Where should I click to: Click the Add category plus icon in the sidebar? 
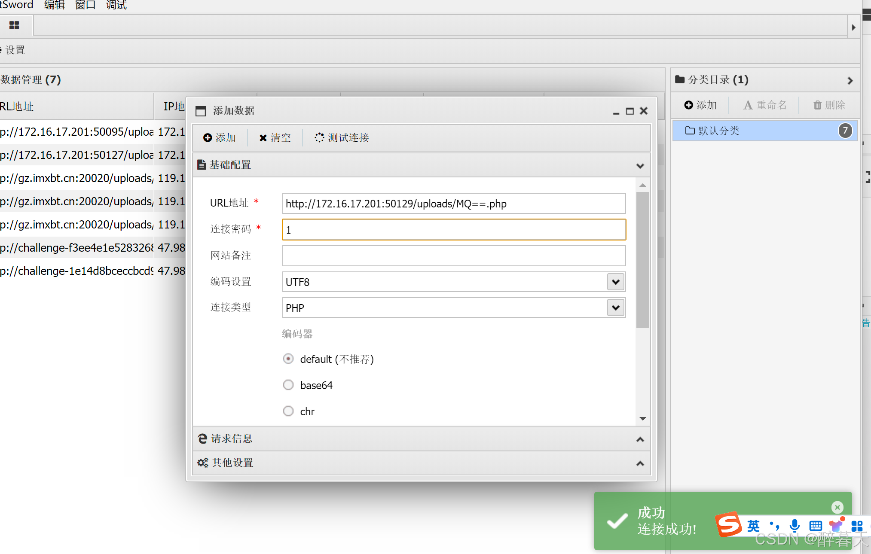tap(688, 105)
